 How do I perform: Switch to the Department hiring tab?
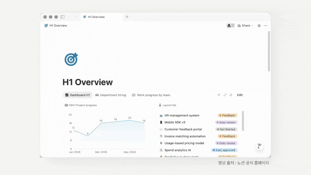[x=111, y=95]
